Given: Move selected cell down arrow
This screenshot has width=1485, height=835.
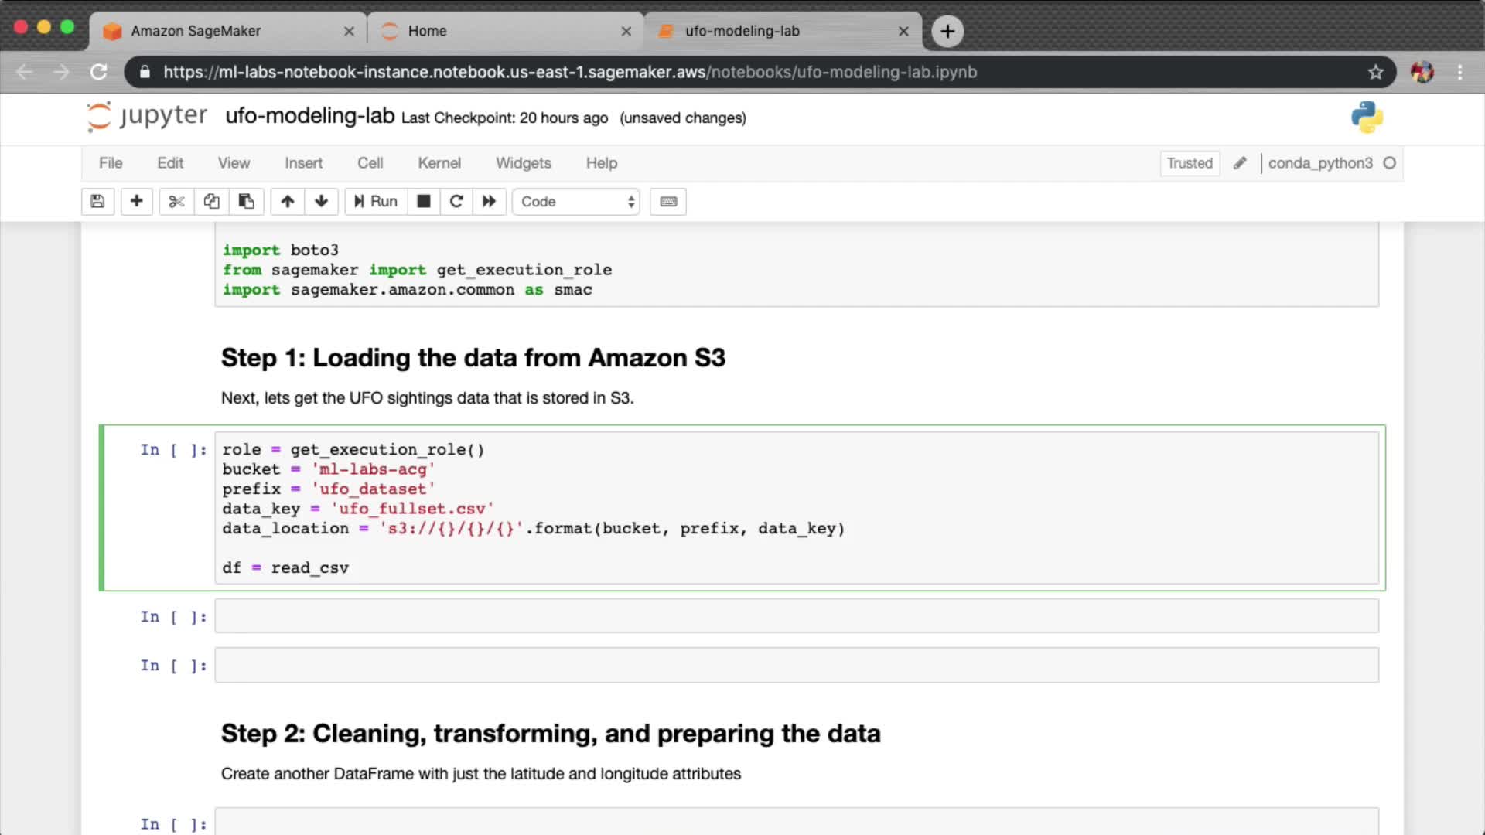Looking at the screenshot, I should 321,202.
